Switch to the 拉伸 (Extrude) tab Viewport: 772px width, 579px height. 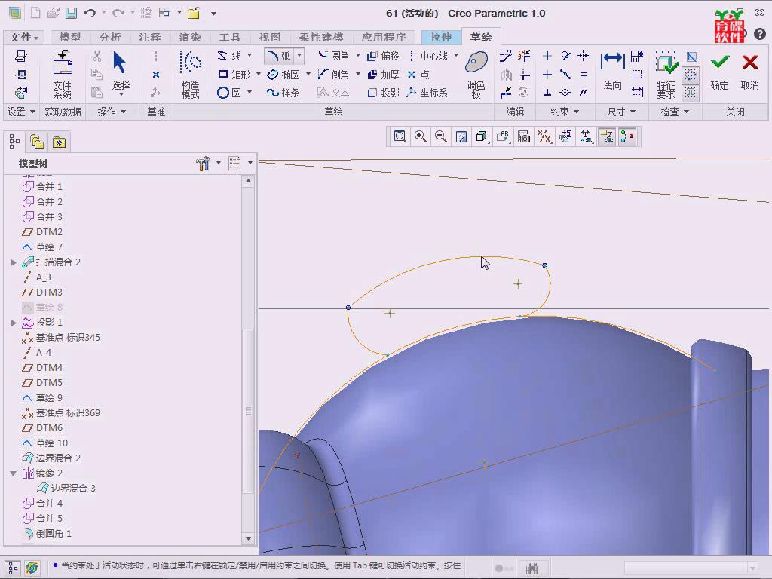pos(440,38)
